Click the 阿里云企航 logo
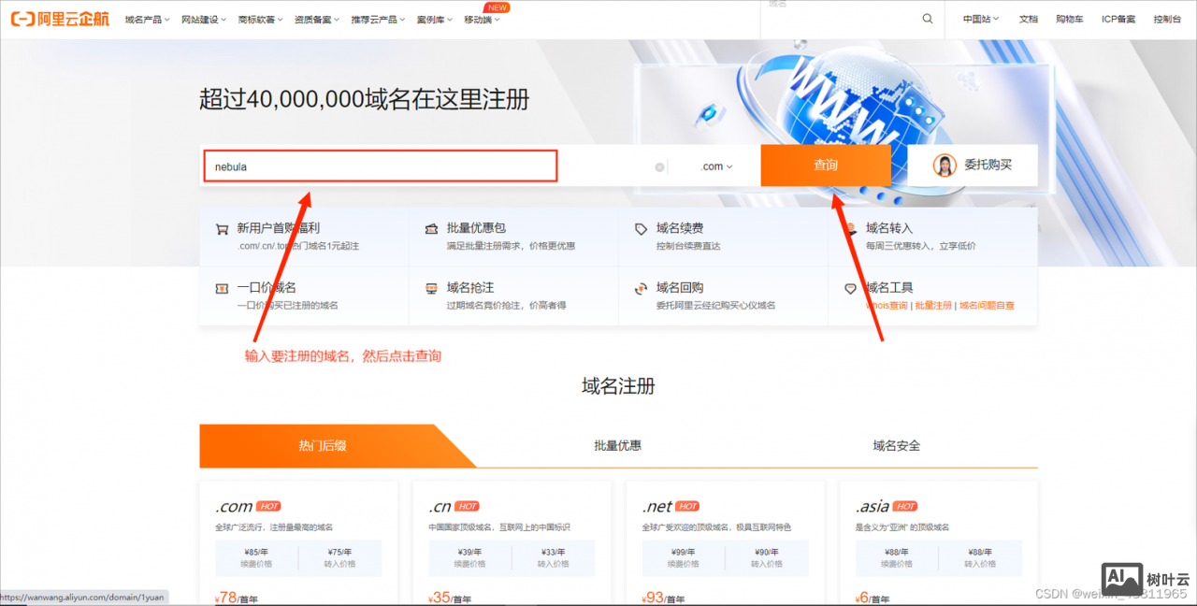The image size is (1197, 606). pyautogui.click(x=59, y=18)
